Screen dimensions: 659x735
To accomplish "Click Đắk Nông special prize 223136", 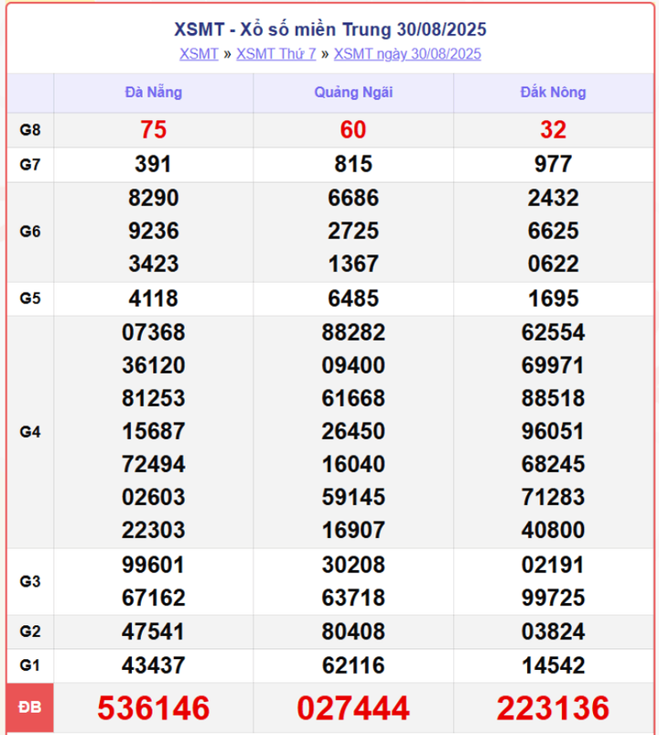I will 553,708.
